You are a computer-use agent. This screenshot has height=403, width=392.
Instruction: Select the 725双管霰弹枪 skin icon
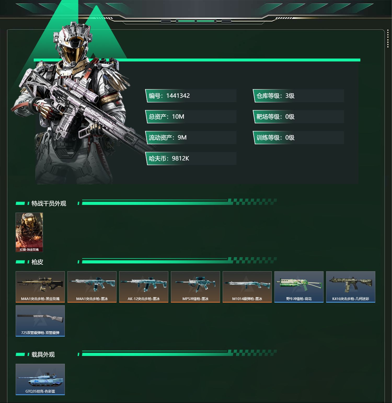(40, 321)
